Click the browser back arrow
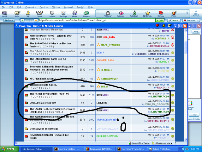The image size is (202, 152). 22,20
